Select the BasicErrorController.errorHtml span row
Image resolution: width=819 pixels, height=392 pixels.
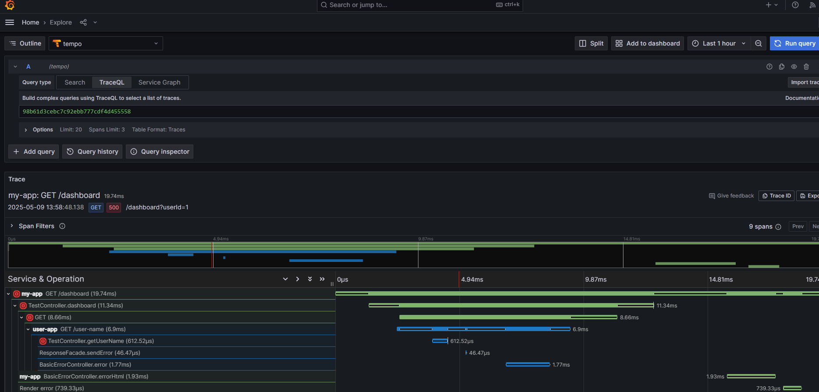coord(177,377)
